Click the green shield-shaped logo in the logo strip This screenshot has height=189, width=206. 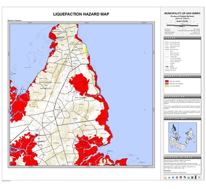tap(189, 177)
